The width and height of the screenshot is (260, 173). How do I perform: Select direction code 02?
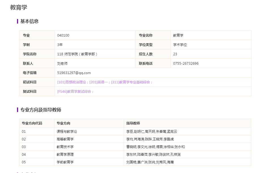click(24, 139)
